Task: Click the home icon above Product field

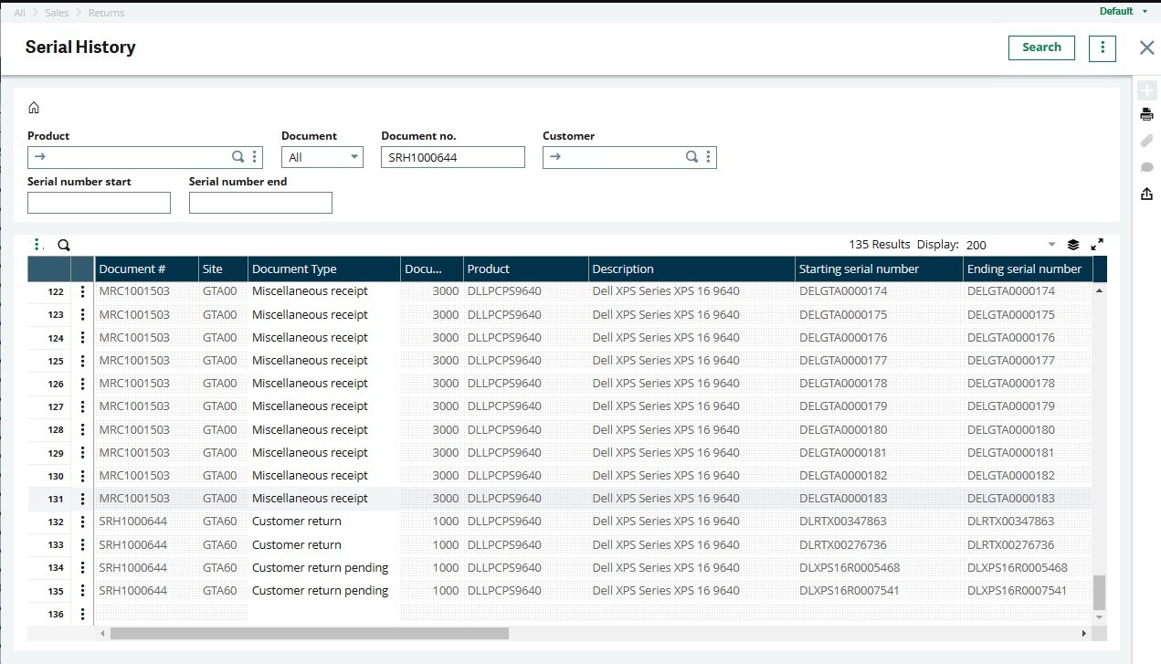Action: coord(34,108)
